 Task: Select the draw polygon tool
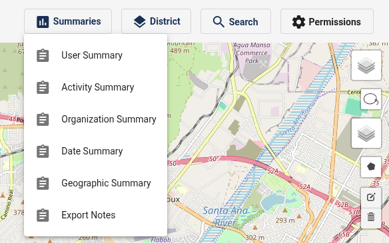point(370,167)
